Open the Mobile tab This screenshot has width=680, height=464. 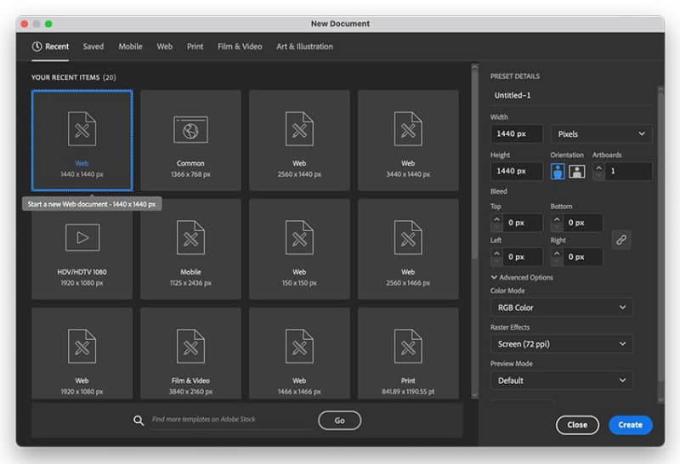[x=130, y=47]
